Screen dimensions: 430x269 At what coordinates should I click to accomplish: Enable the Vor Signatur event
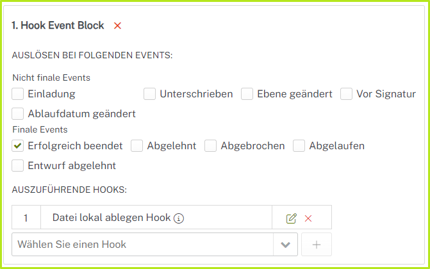(x=347, y=94)
